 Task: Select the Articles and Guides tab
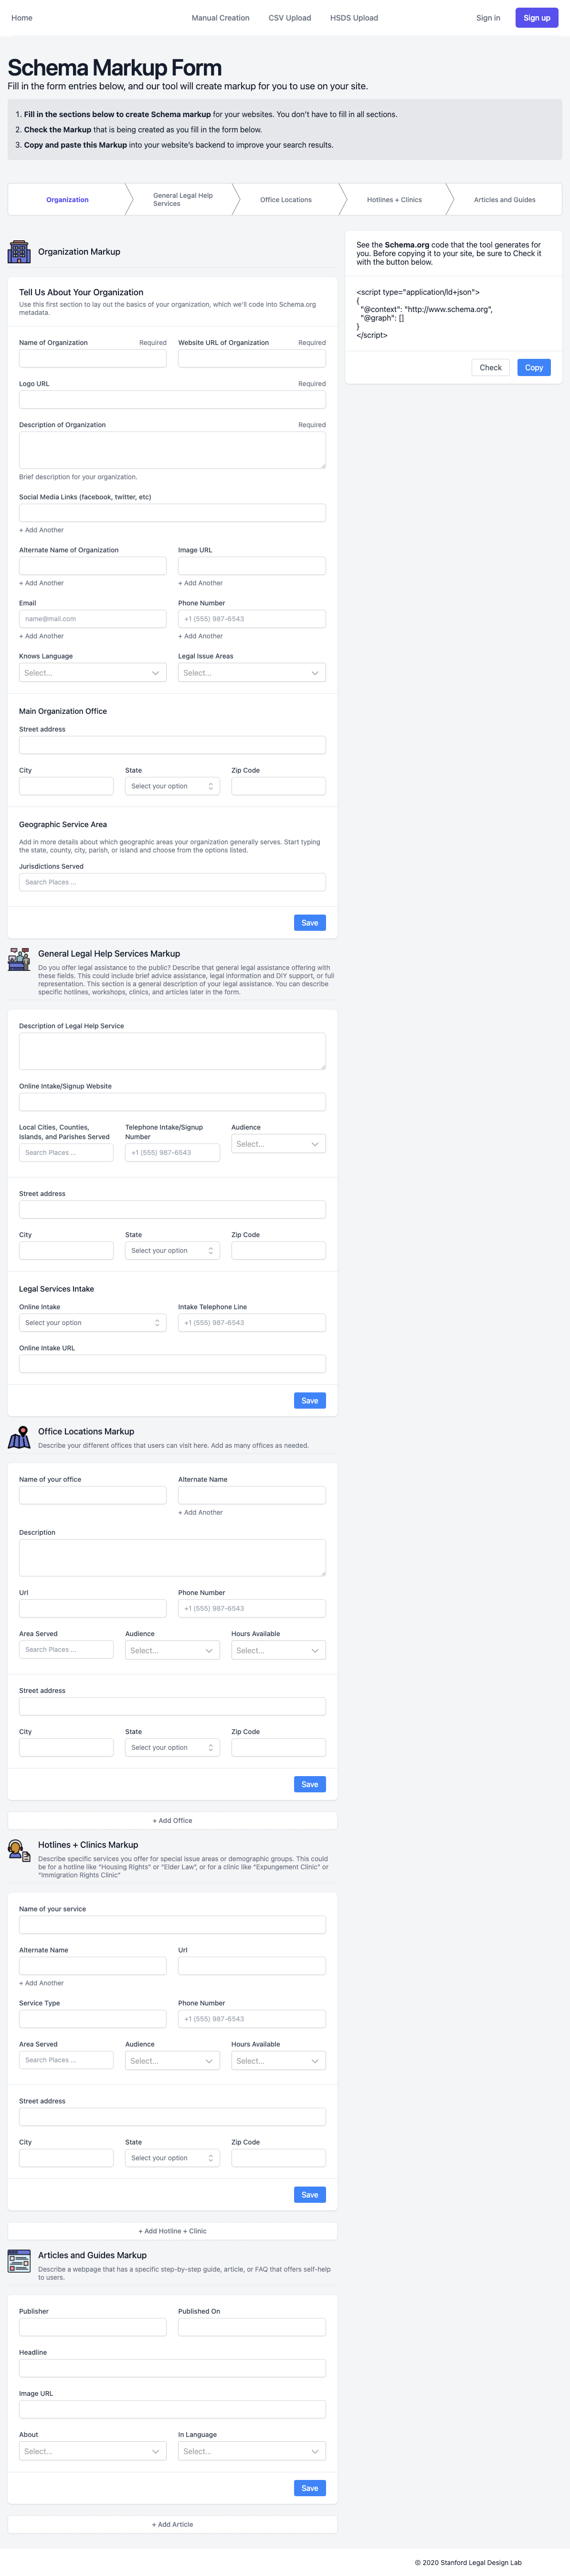click(504, 200)
